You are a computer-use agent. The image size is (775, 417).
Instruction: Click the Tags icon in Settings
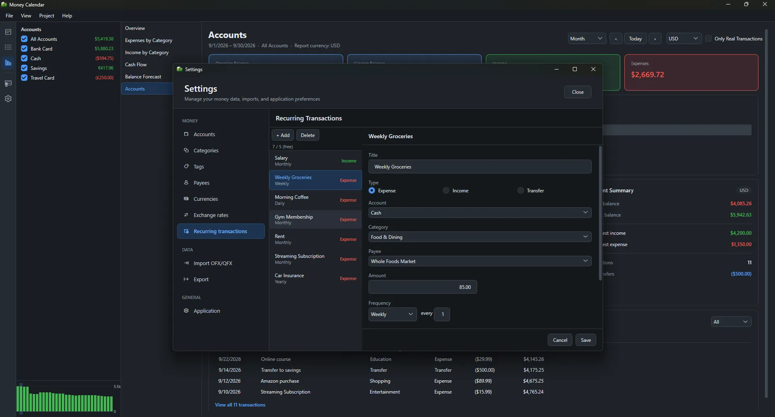coord(186,166)
